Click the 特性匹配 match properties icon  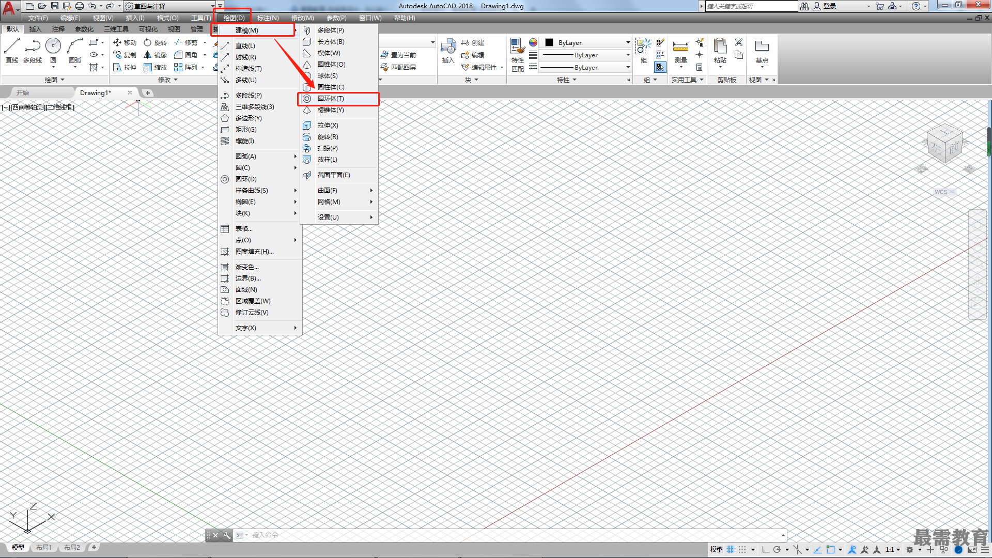coord(518,54)
